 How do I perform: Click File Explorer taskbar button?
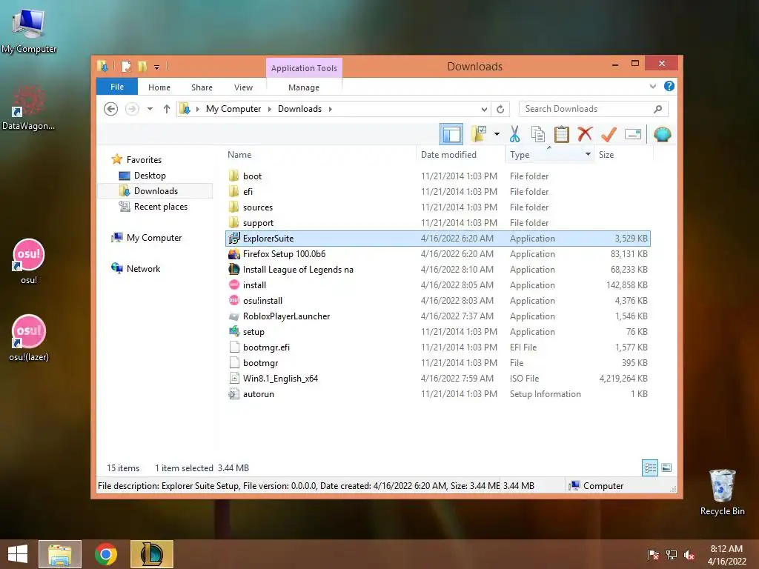point(60,554)
